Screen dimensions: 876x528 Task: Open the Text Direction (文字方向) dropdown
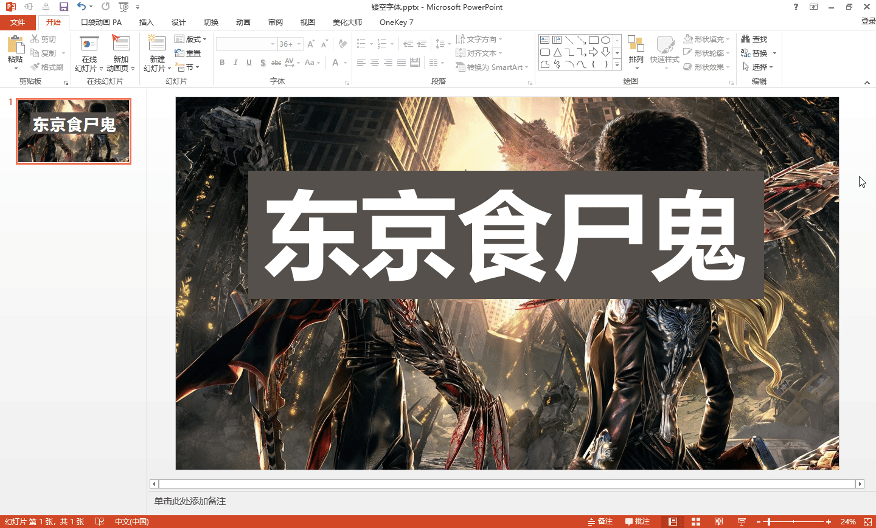tap(479, 39)
